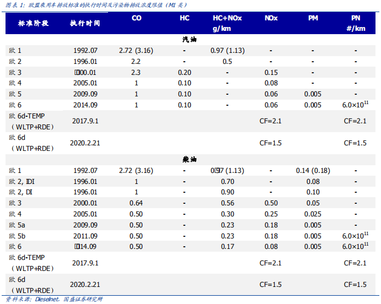This screenshot has height=304, width=381.
Task: Click the 2011.09 date cell
Action: 85,236
